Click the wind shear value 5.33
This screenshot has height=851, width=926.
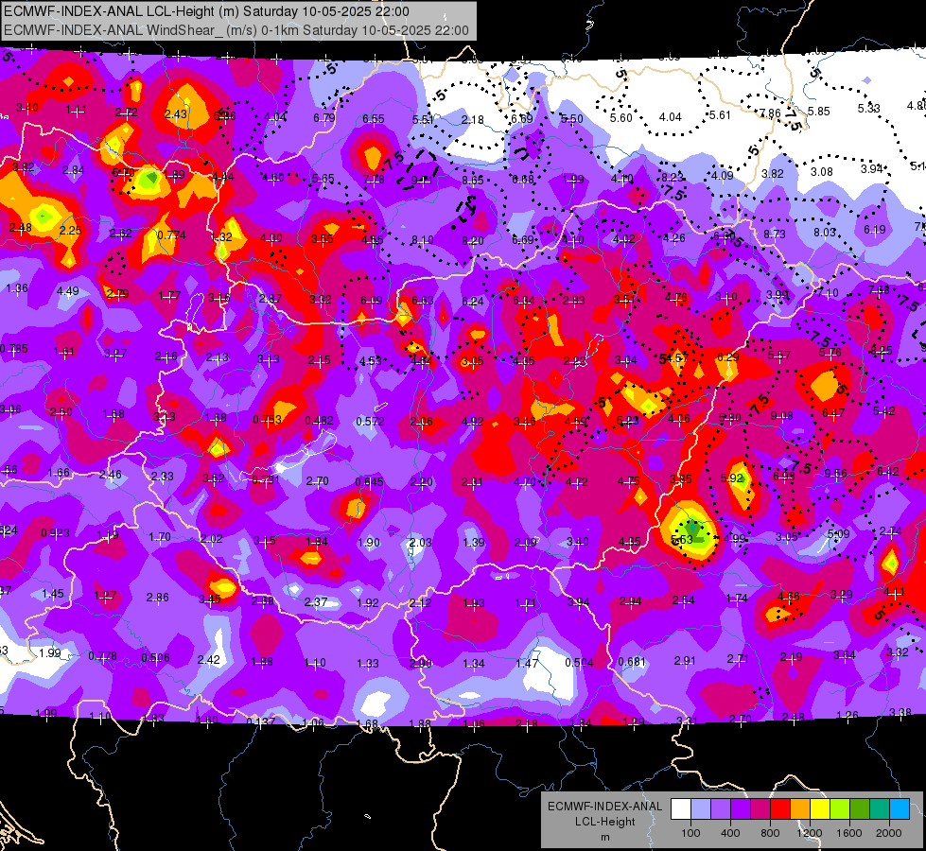coord(868,108)
